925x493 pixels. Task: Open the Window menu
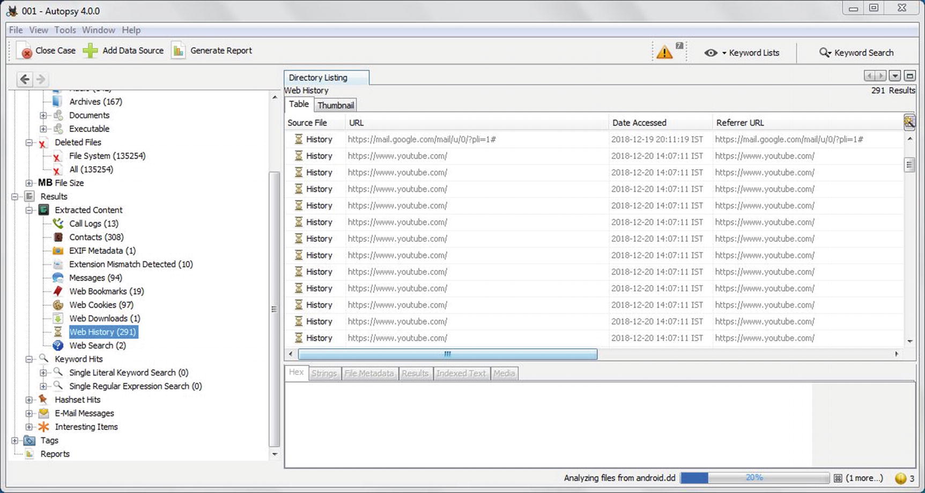click(98, 30)
